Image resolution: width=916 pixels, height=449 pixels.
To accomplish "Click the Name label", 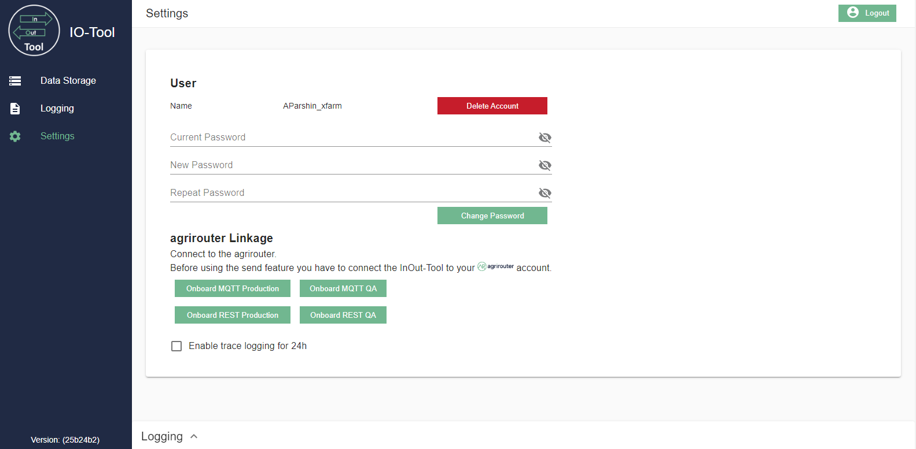I will coord(181,106).
